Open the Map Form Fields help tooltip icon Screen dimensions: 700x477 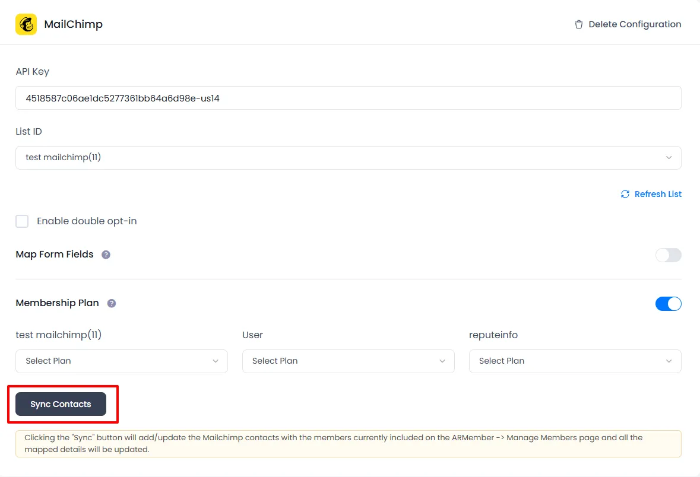coord(106,255)
